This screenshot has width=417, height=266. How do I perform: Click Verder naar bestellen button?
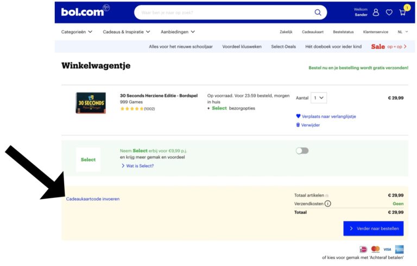tap(374, 228)
